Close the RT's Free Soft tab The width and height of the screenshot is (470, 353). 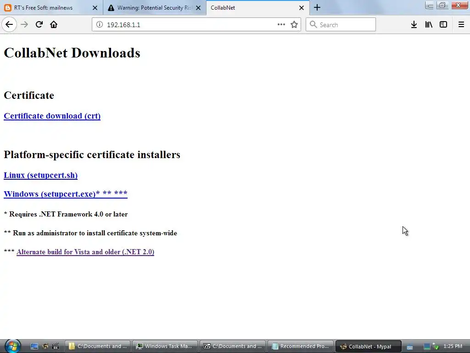[95, 8]
